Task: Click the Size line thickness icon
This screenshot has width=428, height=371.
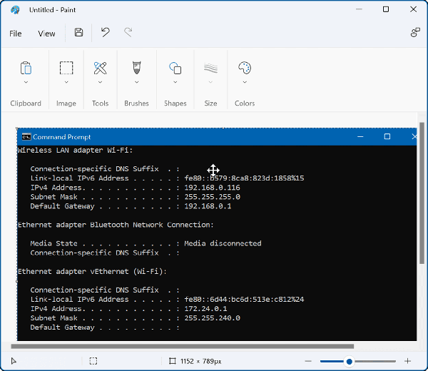Action: (x=210, y=68)
